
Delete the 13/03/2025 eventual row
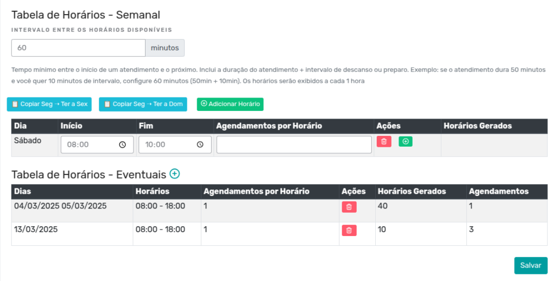[349, 231]
